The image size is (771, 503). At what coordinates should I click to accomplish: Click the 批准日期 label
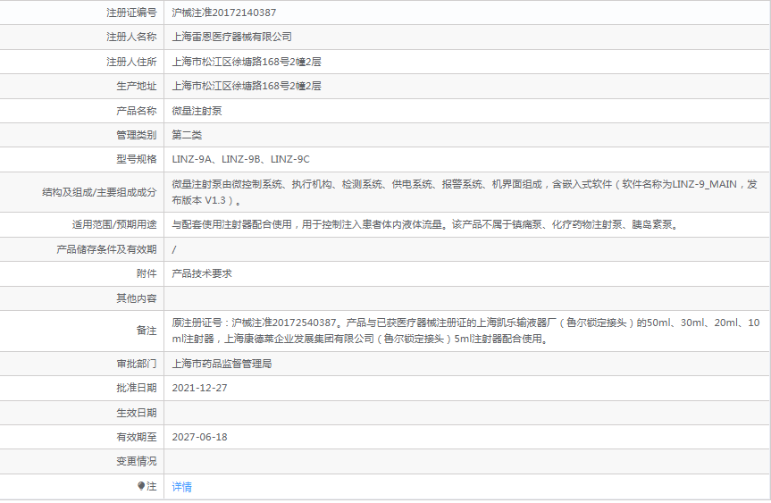tap(136, 388)
